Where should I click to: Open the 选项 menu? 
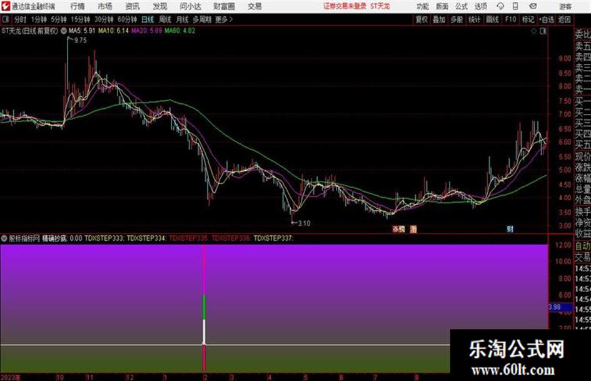point(480,6)
